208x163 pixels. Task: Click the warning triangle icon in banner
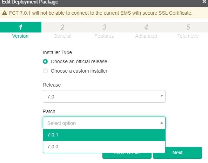click(x=5, y=13)
